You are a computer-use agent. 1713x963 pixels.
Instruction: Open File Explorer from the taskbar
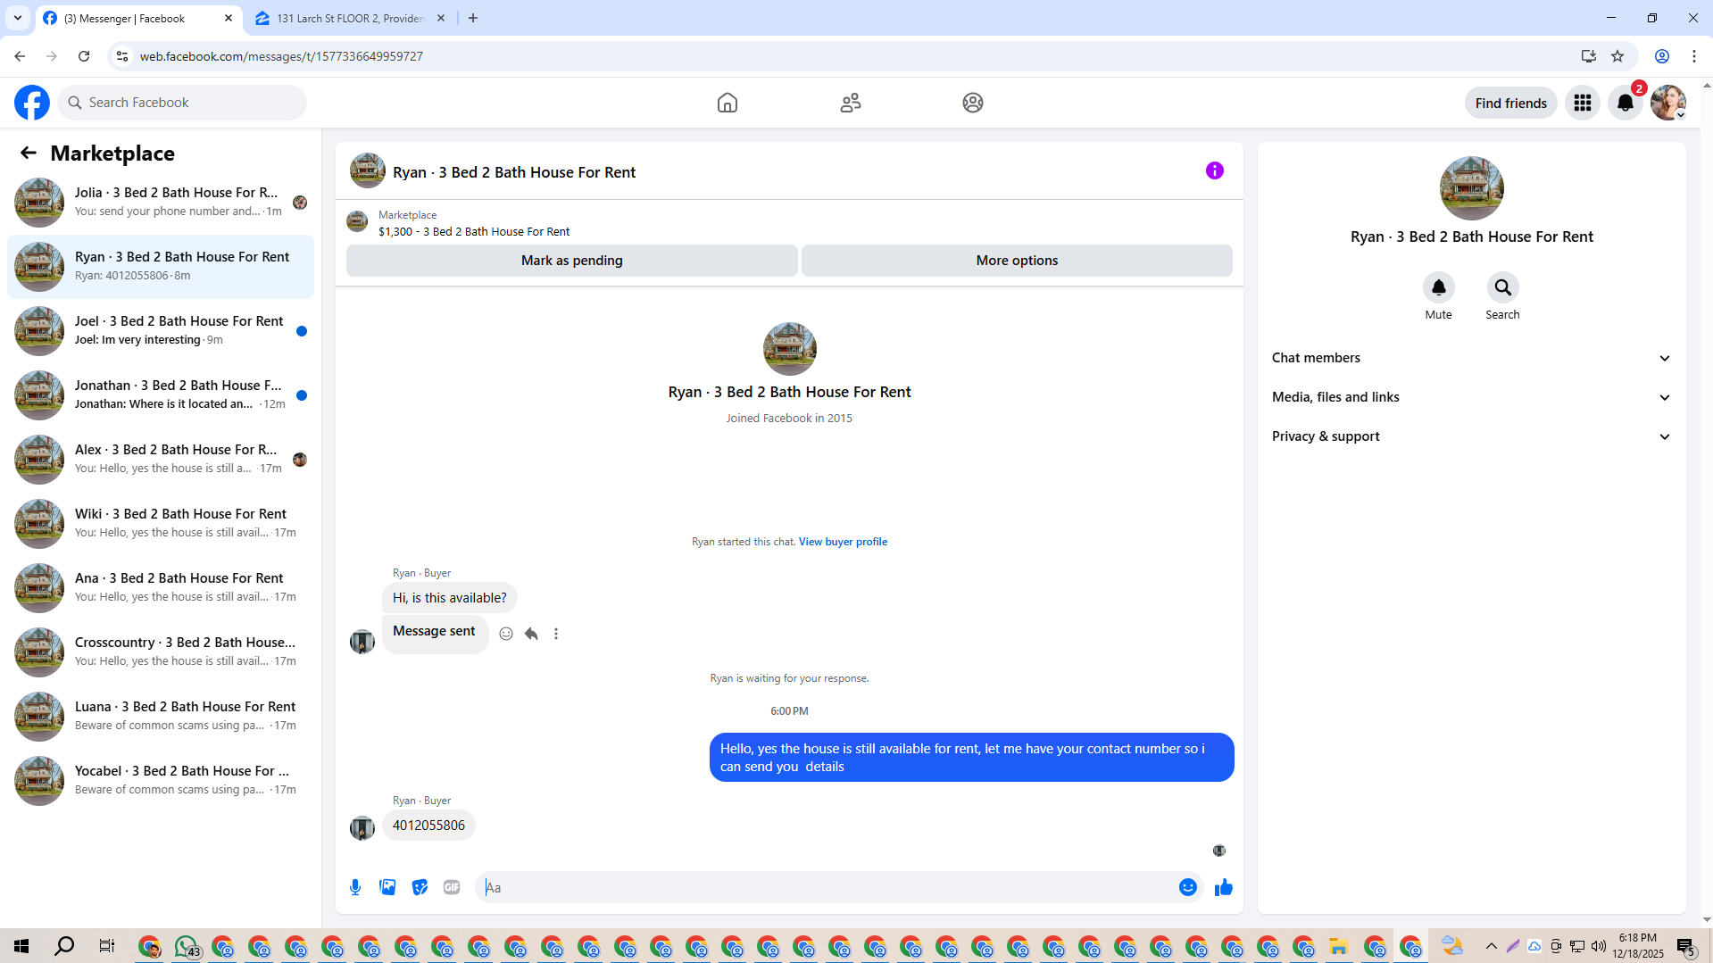(1338, 946)
